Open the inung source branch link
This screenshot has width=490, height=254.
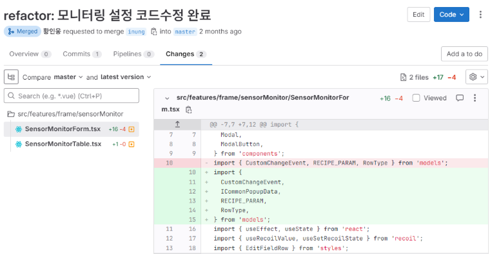136,32
